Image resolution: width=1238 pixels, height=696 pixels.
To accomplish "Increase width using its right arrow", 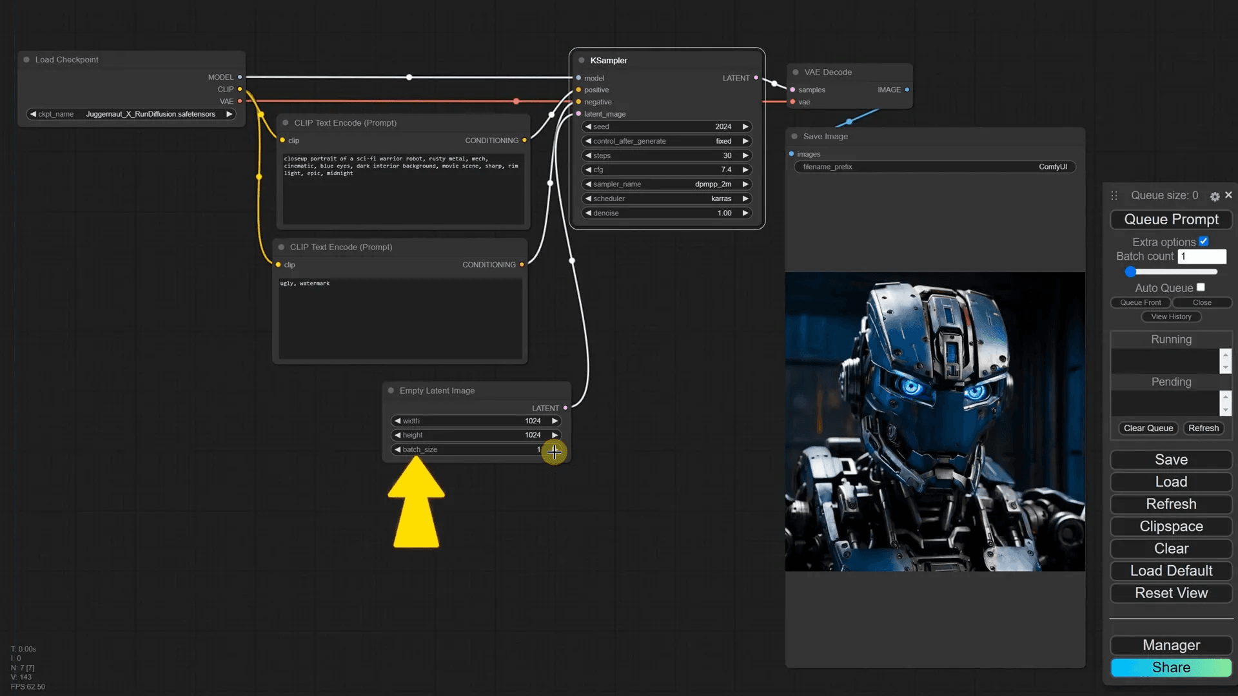I will 555,420.
